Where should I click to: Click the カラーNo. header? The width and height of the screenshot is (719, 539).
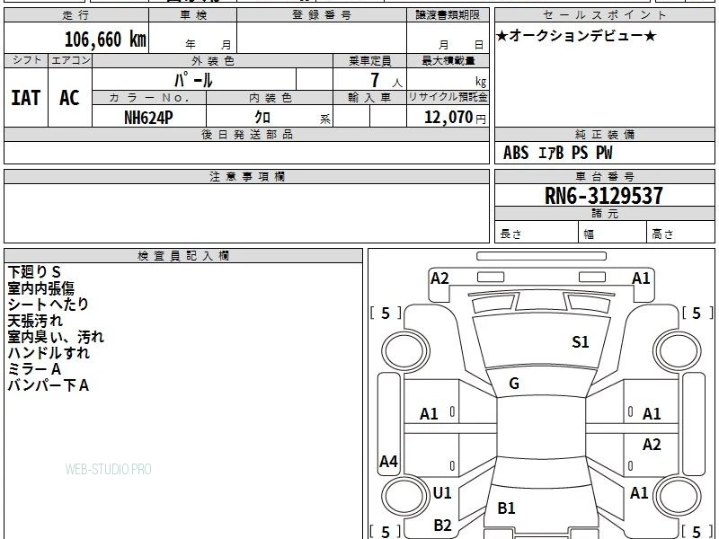(149, 98)
